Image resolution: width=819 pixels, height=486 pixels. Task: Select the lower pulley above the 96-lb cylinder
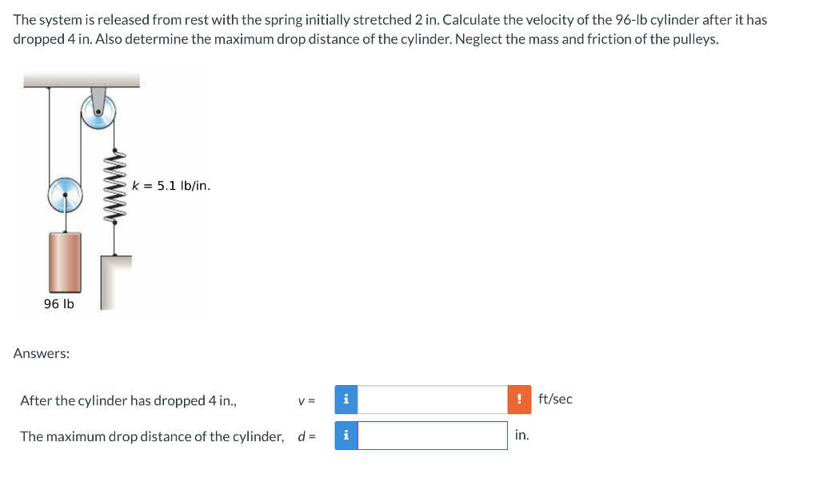[66, 196]
